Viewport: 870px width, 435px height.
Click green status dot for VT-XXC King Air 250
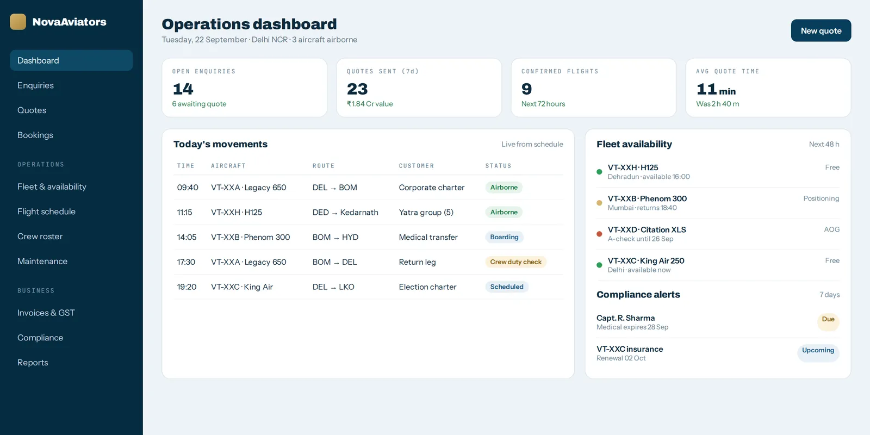pyautogui.click(x=599, y=265)
